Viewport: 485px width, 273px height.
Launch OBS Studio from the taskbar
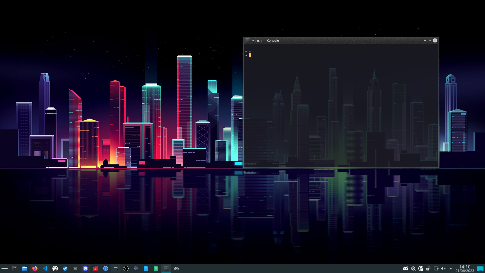tap(126, 268)
